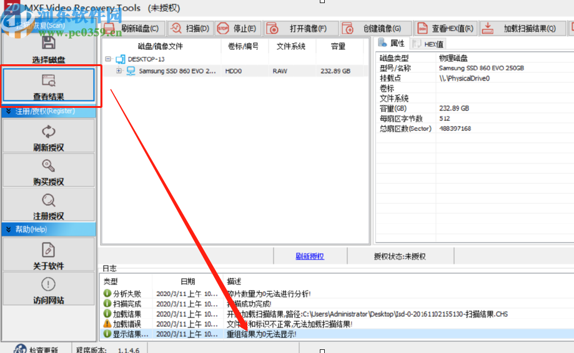The image size is (574, 353).
Task: Click the 512 bytes per sector value
Action: click(445, 118)
